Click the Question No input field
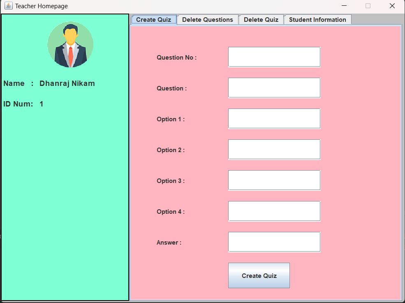Screen dimensions: 405x303 274,57
